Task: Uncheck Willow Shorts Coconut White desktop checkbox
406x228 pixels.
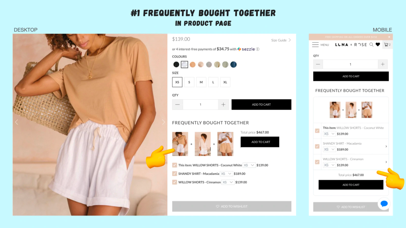Action: coord(175,165)
